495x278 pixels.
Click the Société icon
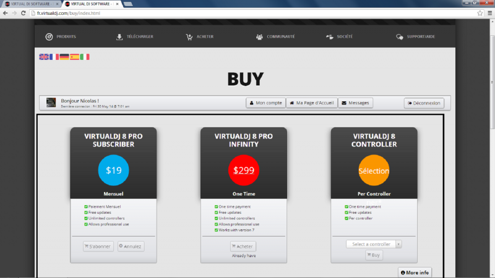(x=329, y=37)
